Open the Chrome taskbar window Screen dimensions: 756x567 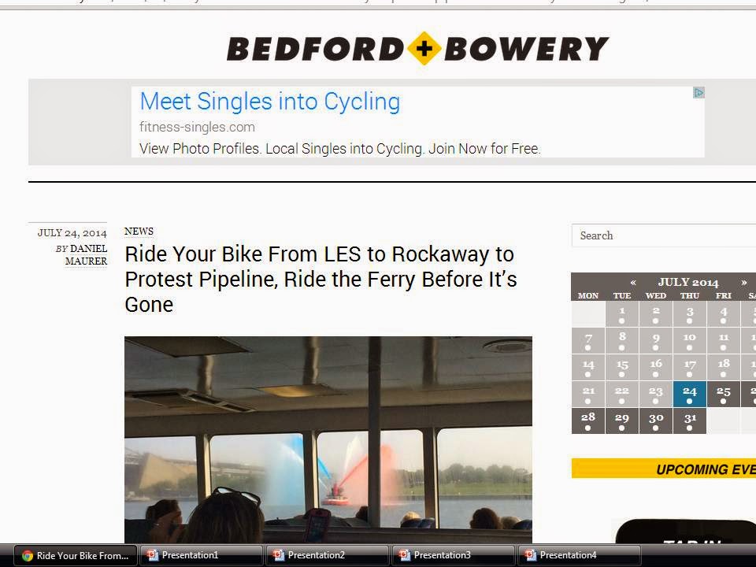[x=76, y=555]
